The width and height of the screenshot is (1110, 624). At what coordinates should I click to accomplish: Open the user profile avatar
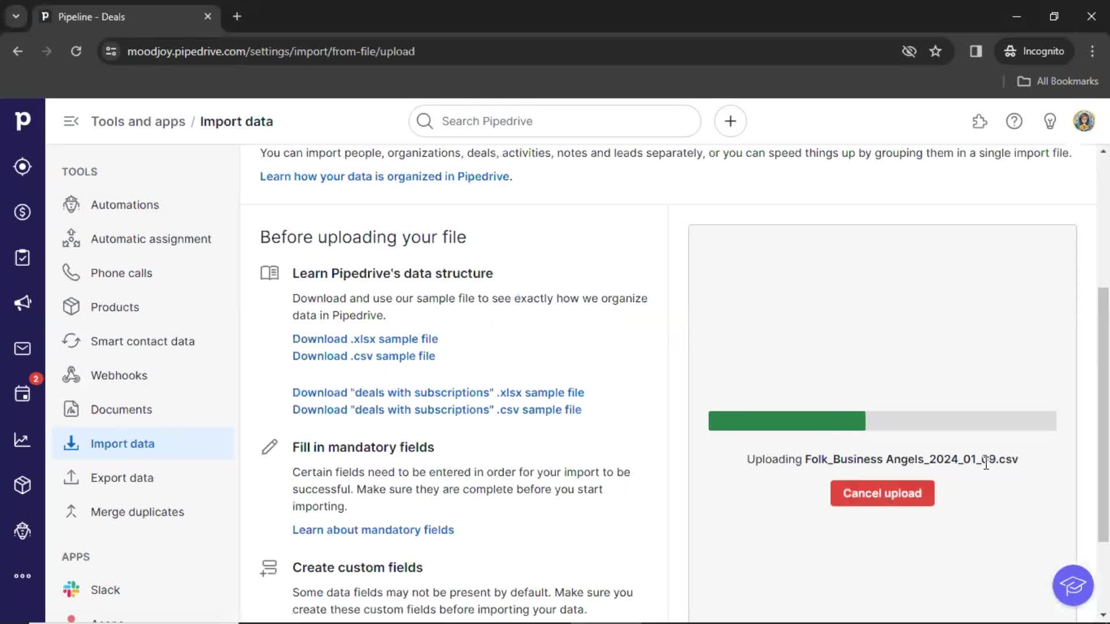coord(1084,121)
